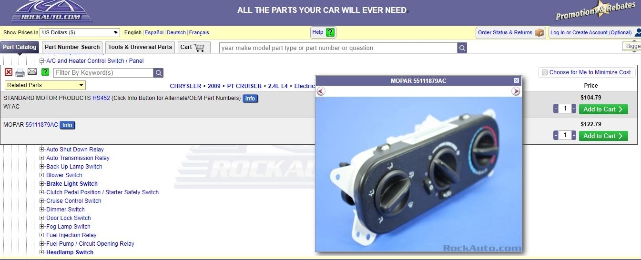Open the 55111879AC part number link
The width and height of the screenshot is (641, 260).
tap(42, 125)
